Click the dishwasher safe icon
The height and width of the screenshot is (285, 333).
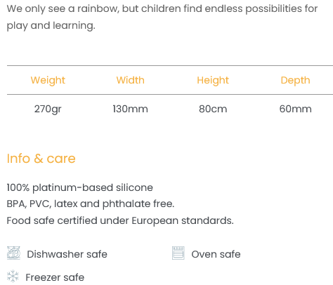[x=13, y=253]
